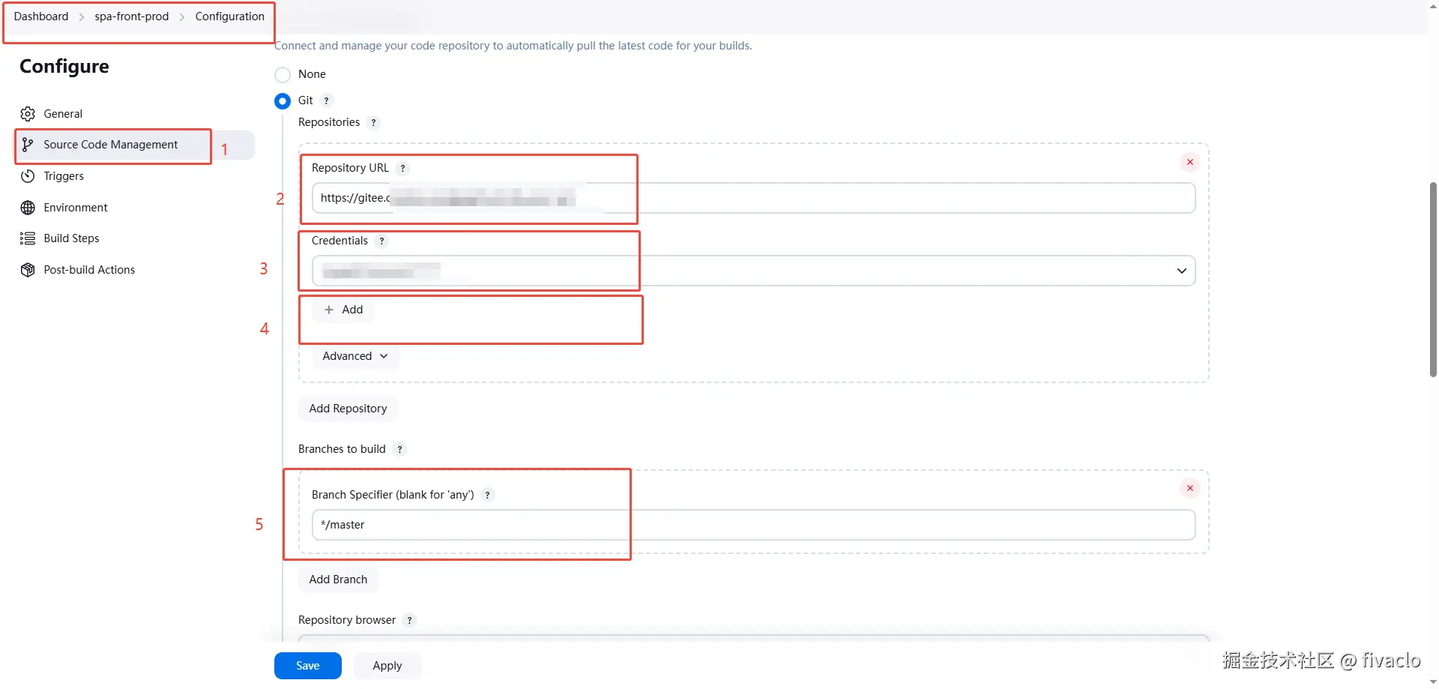1439x689 pixels.
Task: Click the plus icon beside Add
Action: tap(329, 310)
